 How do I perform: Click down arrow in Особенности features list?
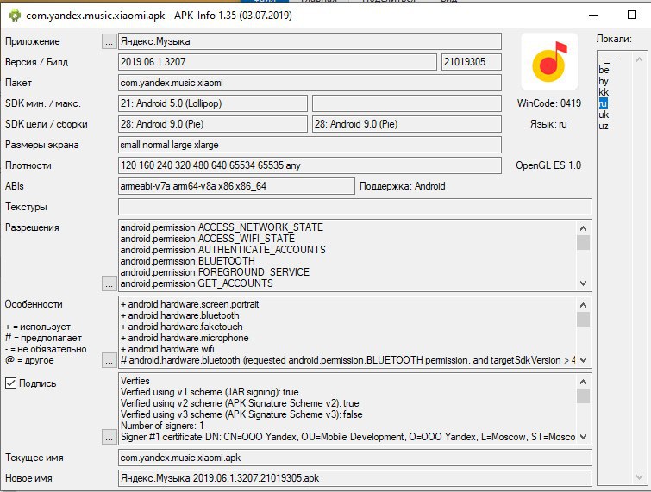[584, 360]
